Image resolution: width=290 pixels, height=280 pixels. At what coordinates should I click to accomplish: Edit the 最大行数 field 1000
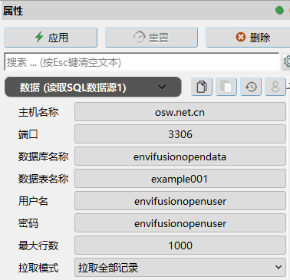(x=180, y=245)
